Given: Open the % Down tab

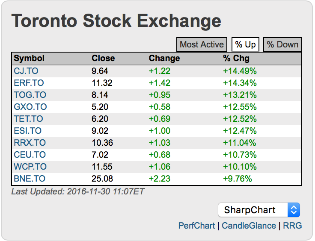Looking at the screenshot, I should (283, 44).
